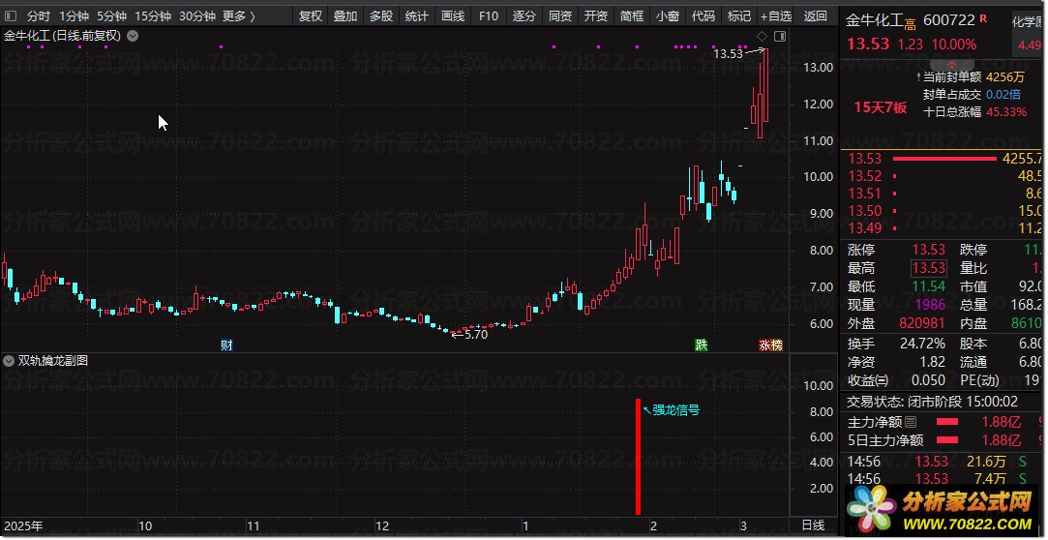Click the 简框 toolbar button
Image resolution: width=1048 pixels, height=540 pixels.
(x=632, y=15)
